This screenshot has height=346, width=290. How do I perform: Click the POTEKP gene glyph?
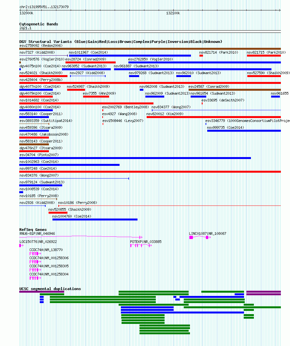(141, 246)
